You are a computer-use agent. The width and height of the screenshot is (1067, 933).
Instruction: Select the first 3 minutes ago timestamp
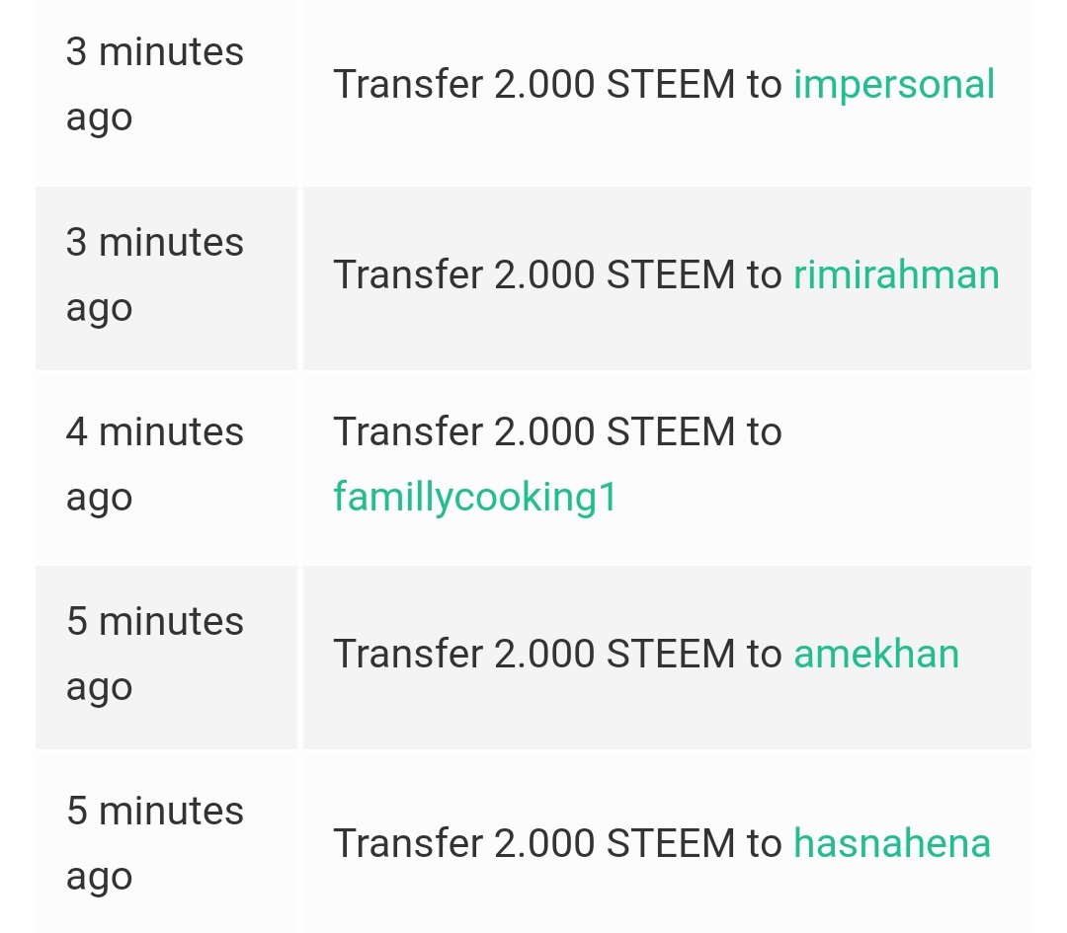click(155, 85)
